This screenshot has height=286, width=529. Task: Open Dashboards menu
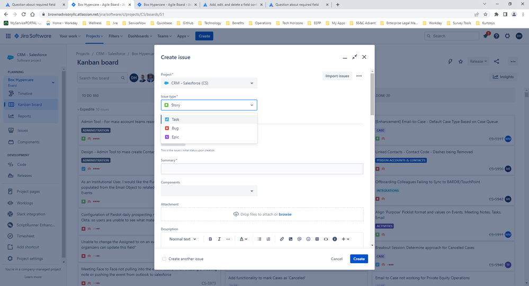point(140,36)
